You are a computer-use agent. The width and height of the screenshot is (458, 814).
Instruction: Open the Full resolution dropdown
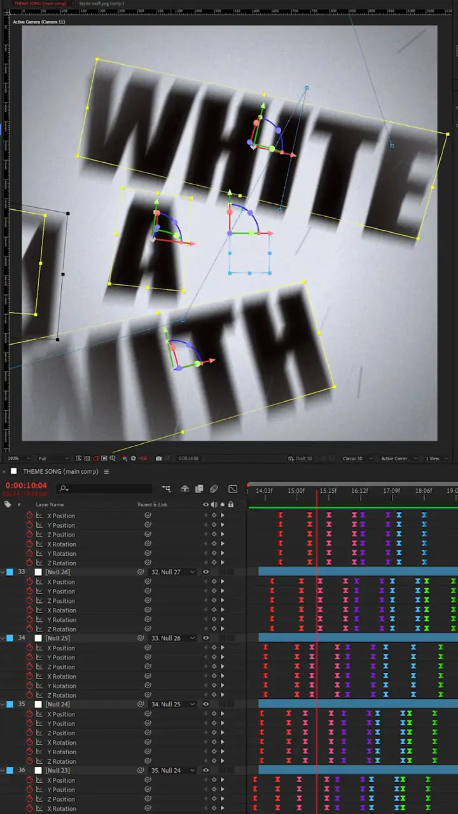coord(53,459)
